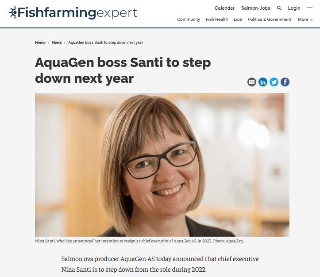Share article on Twitter
Image resolution: width=320 pixels, height=277 pixels.
(x=274, y=82)
